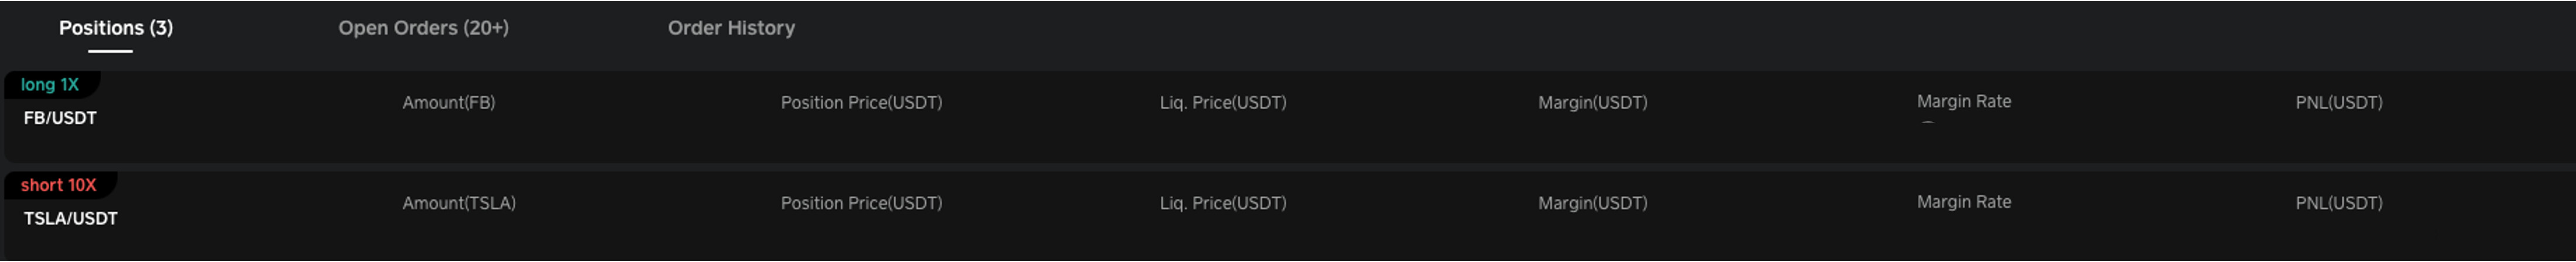The width and height of the screenshot is (2576, 262).
Task: Go to the Order History tab
Action: [x=731, y=28]
